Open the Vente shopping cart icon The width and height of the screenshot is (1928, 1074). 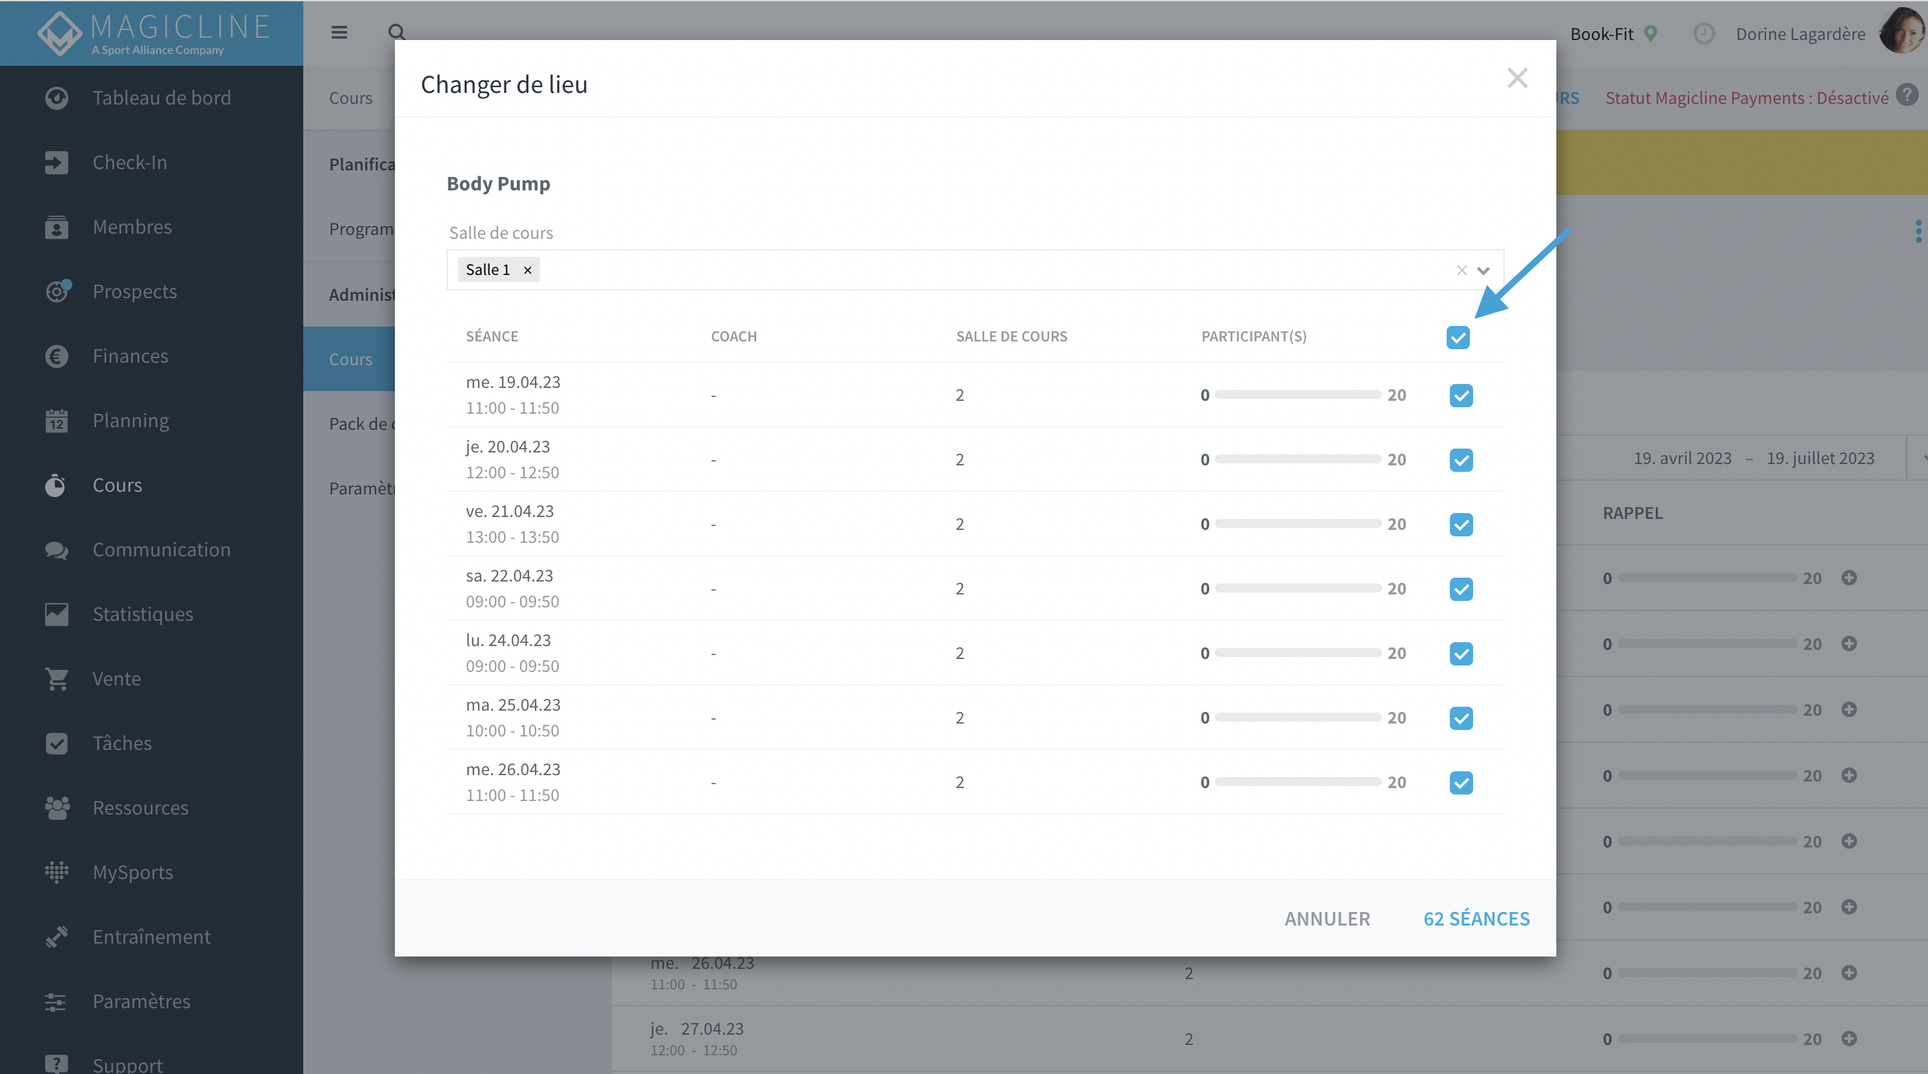(x=56, y=679)
